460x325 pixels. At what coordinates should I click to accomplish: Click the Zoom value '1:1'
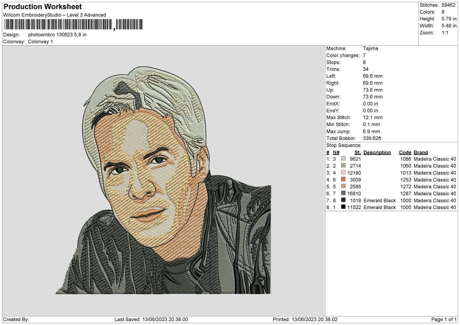click(445, 33)
